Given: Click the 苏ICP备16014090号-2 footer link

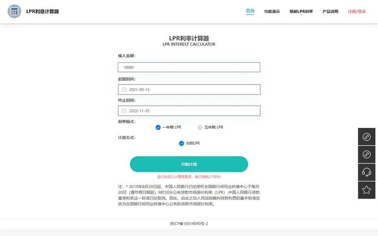Looking at the screenshot, I should coord(189,223).
